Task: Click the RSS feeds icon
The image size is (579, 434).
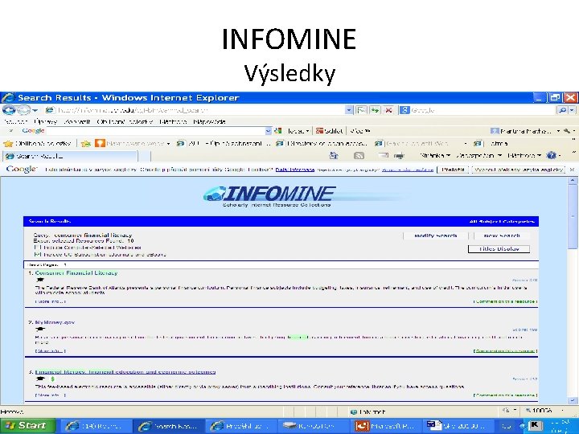Action: point(359,156)
